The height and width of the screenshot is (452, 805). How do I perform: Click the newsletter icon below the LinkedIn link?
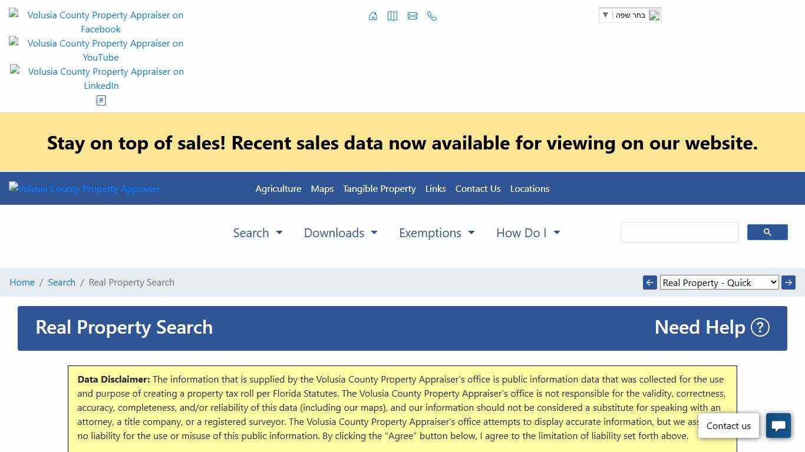pyautogui.click(x=101, y=101)
